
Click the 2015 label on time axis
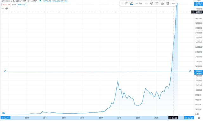pos(64,118)
